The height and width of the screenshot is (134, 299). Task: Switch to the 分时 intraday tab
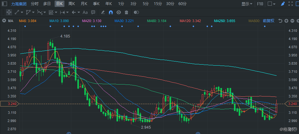tap(35, 4)
